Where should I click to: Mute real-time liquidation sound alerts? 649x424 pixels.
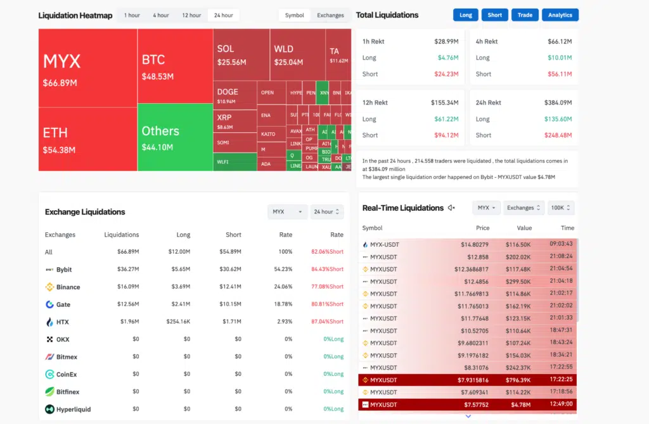pos(451,208)
